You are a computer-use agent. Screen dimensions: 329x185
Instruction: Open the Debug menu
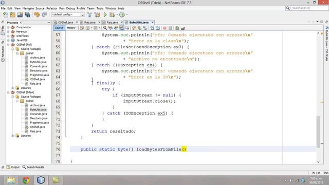[x=70, y=8]
